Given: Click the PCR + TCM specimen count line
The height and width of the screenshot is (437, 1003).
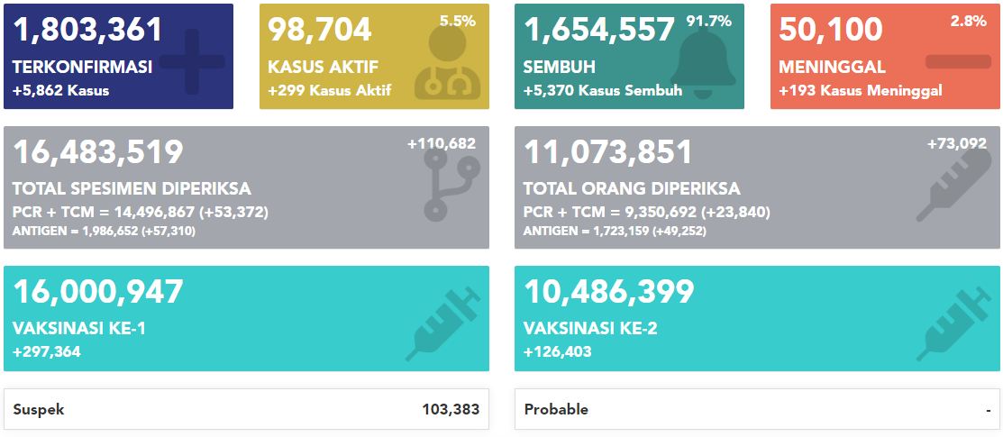Looking at the screenshot, I should pyautogui.click(x=140, y=213).
